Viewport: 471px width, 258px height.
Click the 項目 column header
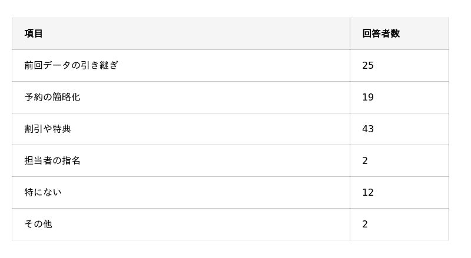pos(34,33)
